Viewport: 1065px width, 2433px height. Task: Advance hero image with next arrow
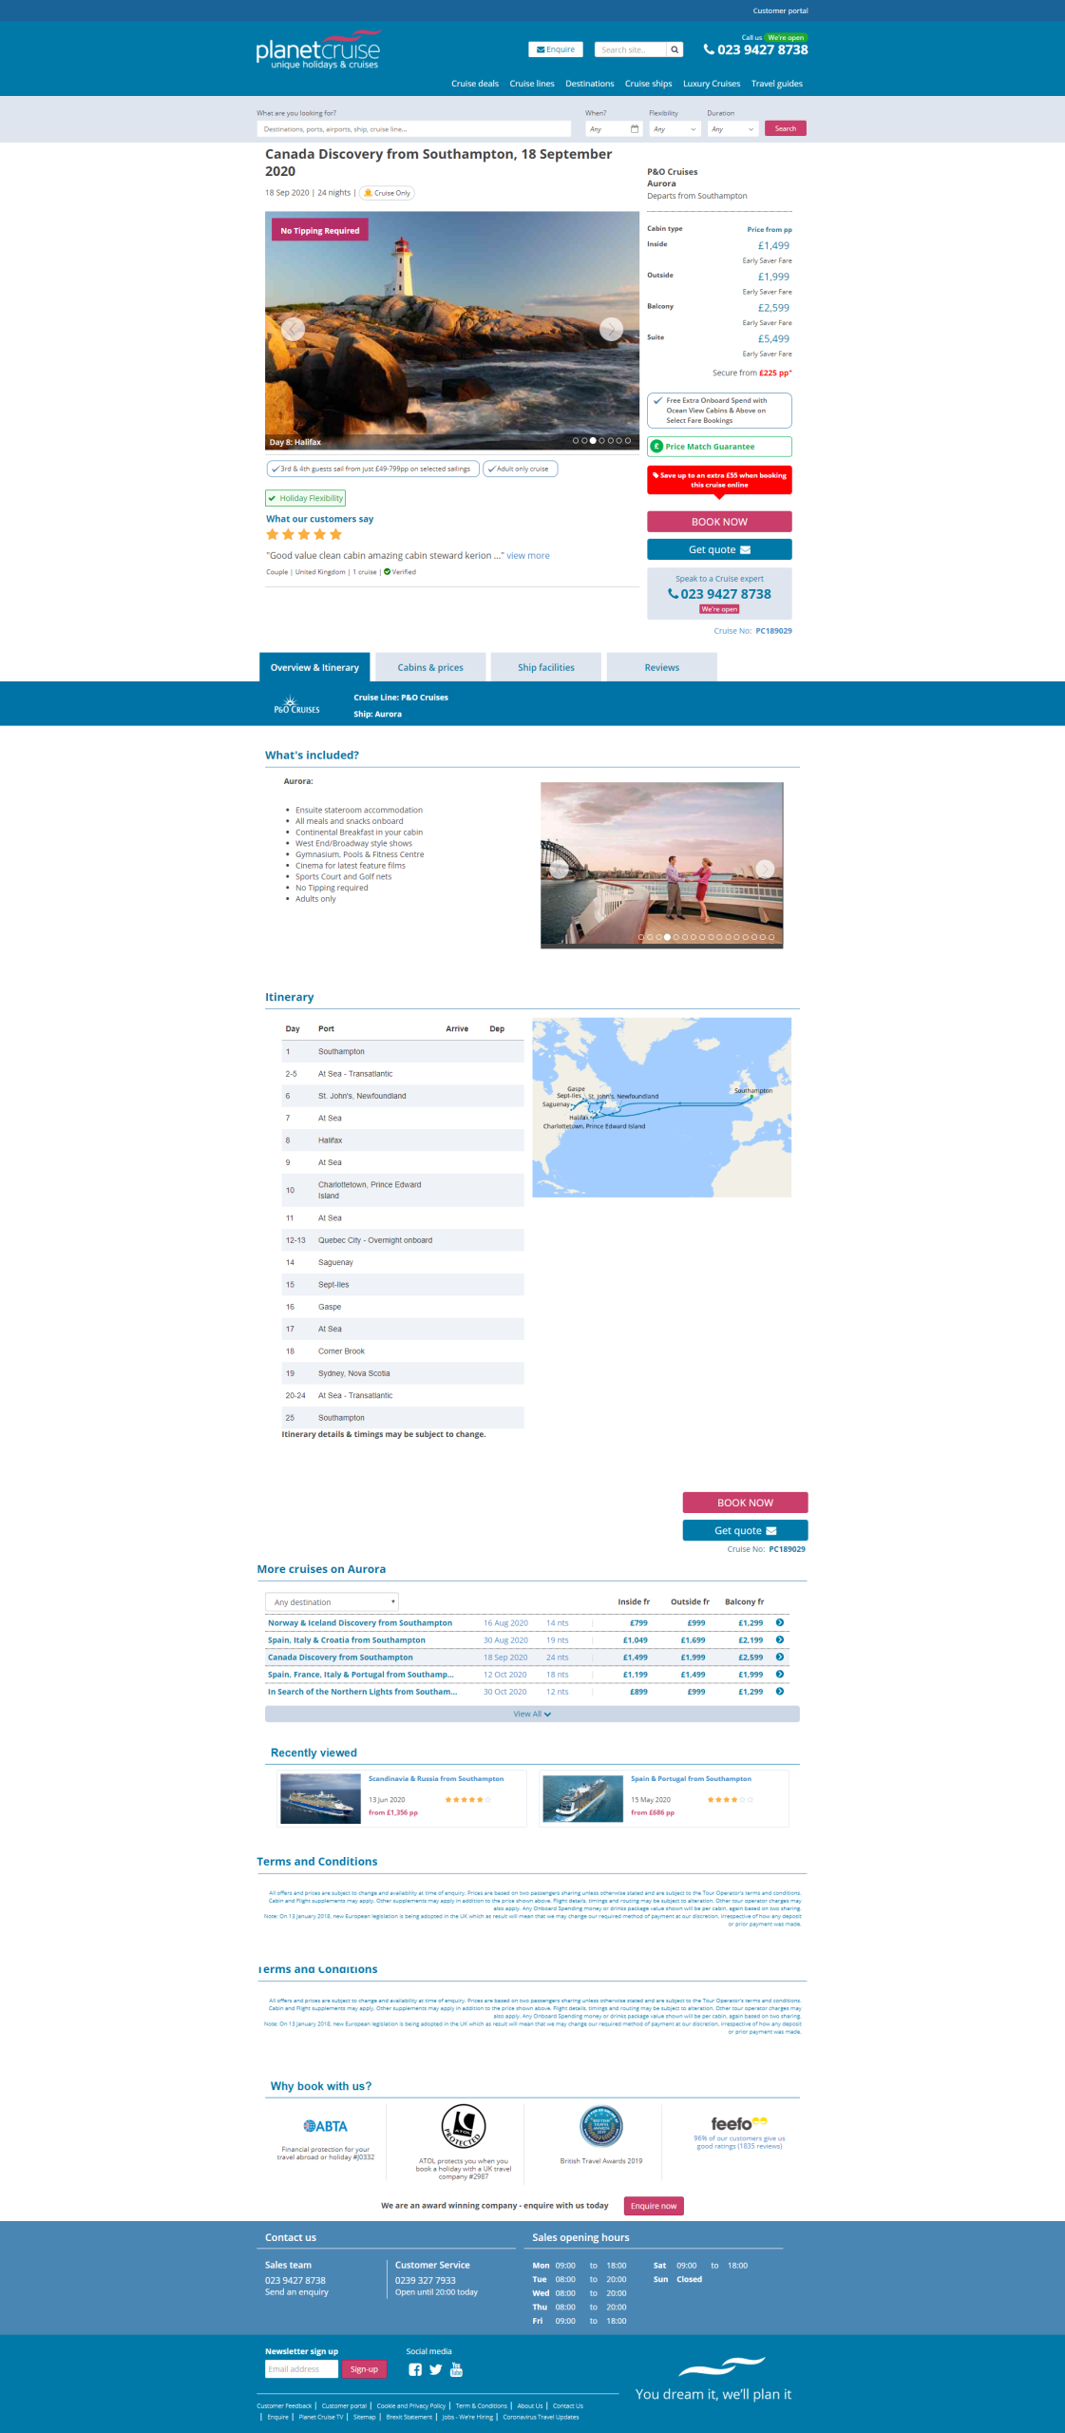coord(611,329)
